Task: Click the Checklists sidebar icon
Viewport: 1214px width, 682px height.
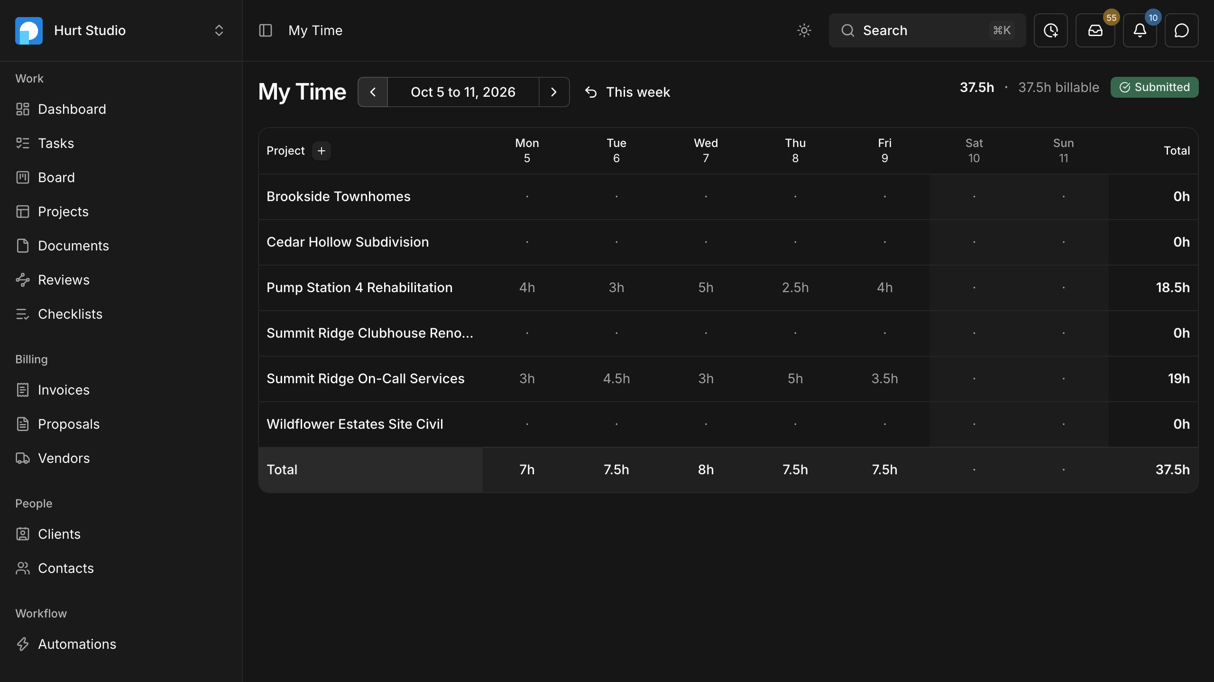Action: pos(23,314)
